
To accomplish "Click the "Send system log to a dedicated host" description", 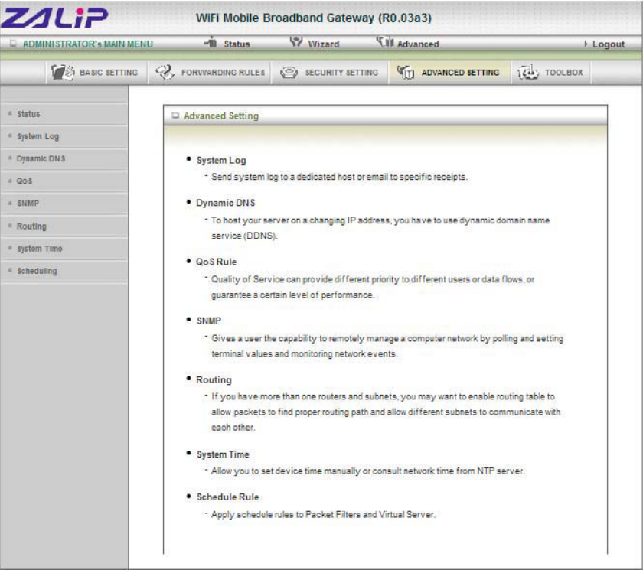I will point(339,177).
